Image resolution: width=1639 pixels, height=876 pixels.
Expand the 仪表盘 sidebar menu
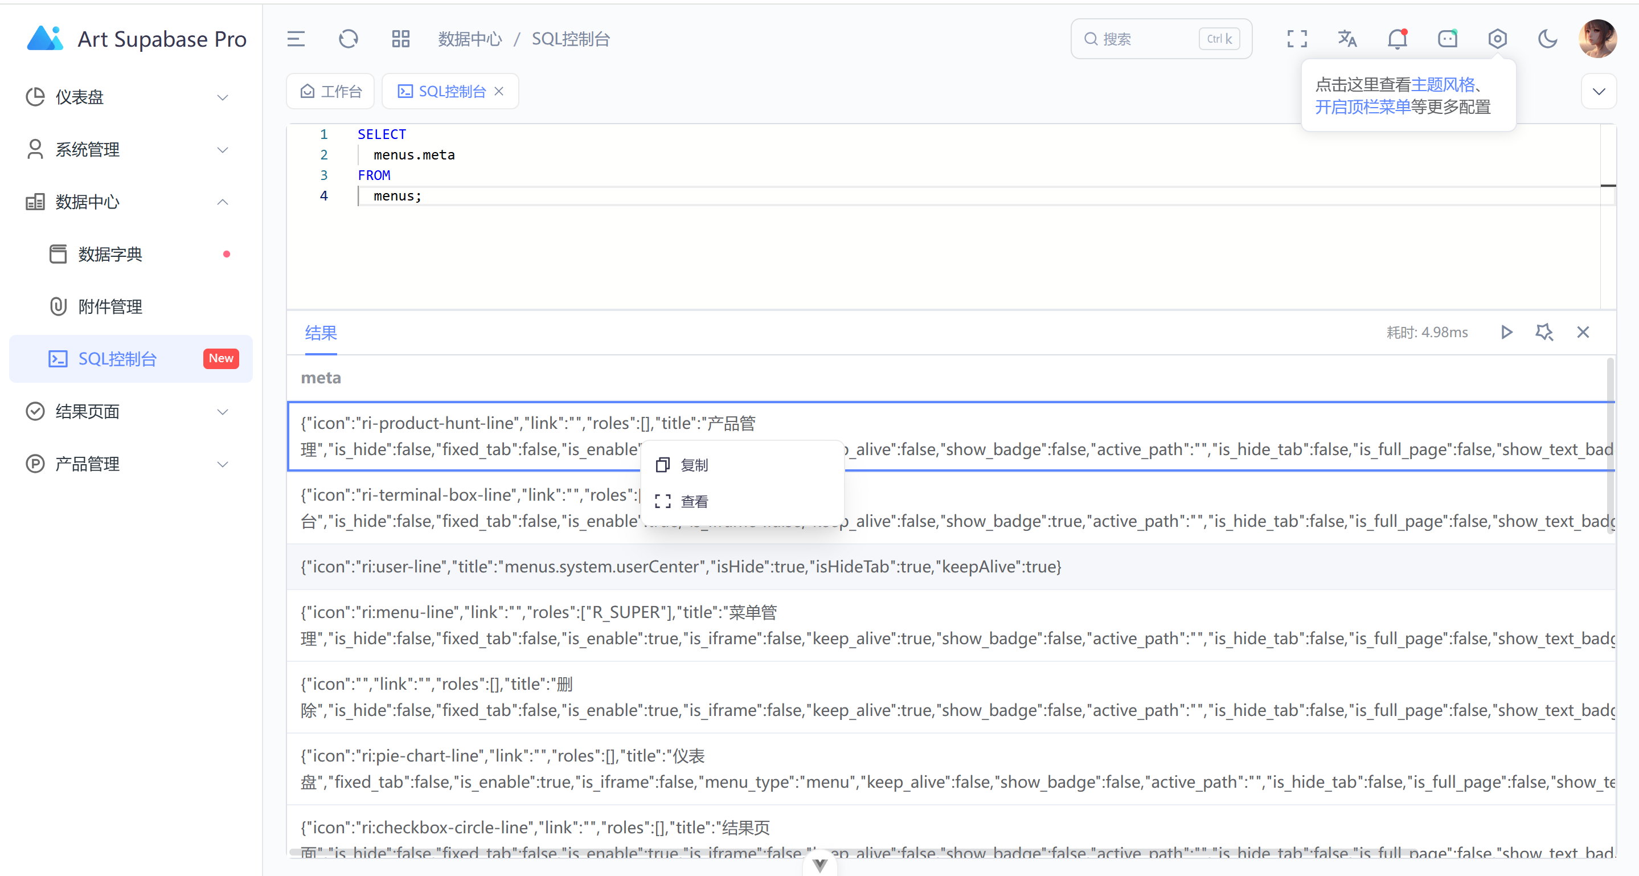127,97
